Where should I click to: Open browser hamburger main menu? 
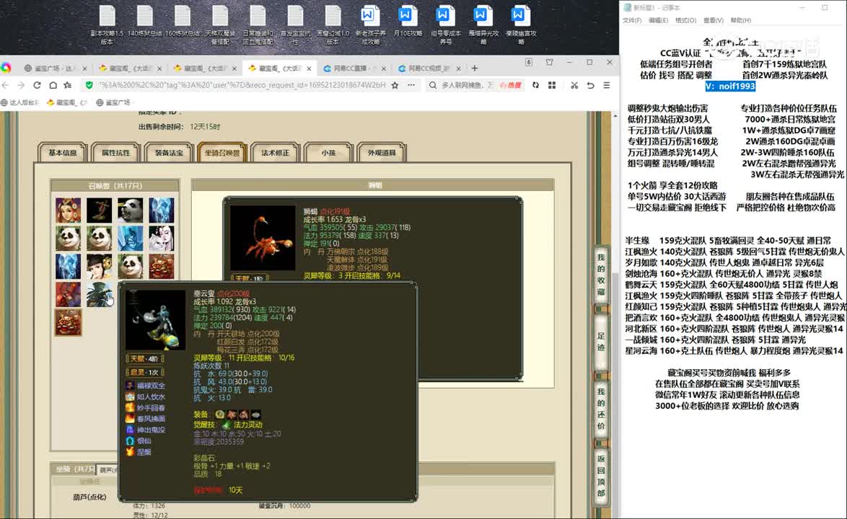tap(607, 85)
